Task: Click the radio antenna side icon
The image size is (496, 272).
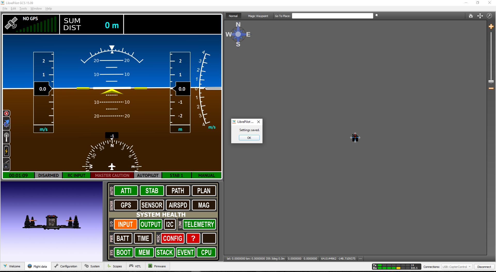Action: click(6, 137)
